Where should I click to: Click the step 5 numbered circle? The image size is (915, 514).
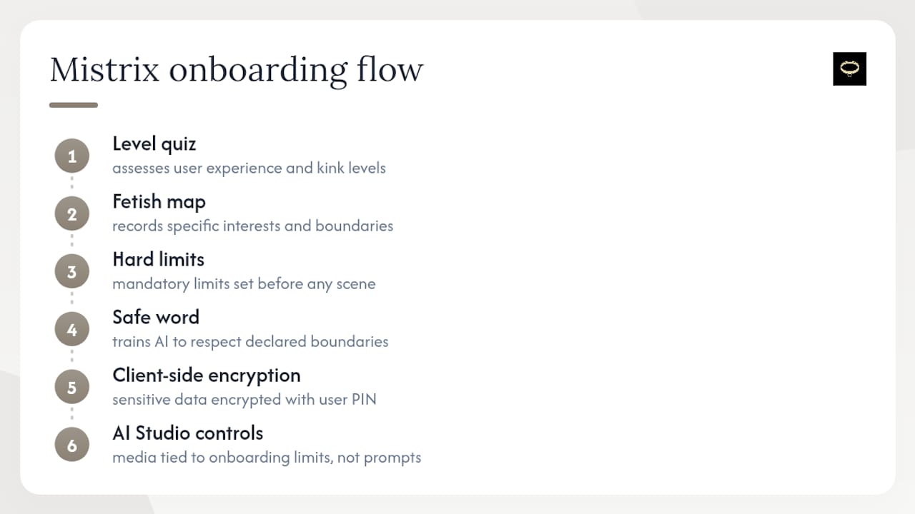[x=72, y=388]
